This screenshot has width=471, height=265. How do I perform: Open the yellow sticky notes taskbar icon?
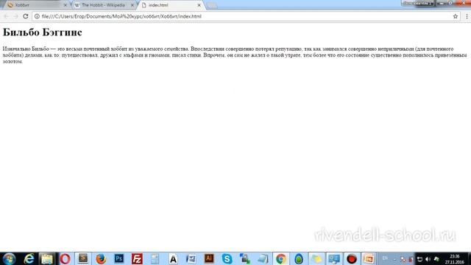(x=316, y=258)
